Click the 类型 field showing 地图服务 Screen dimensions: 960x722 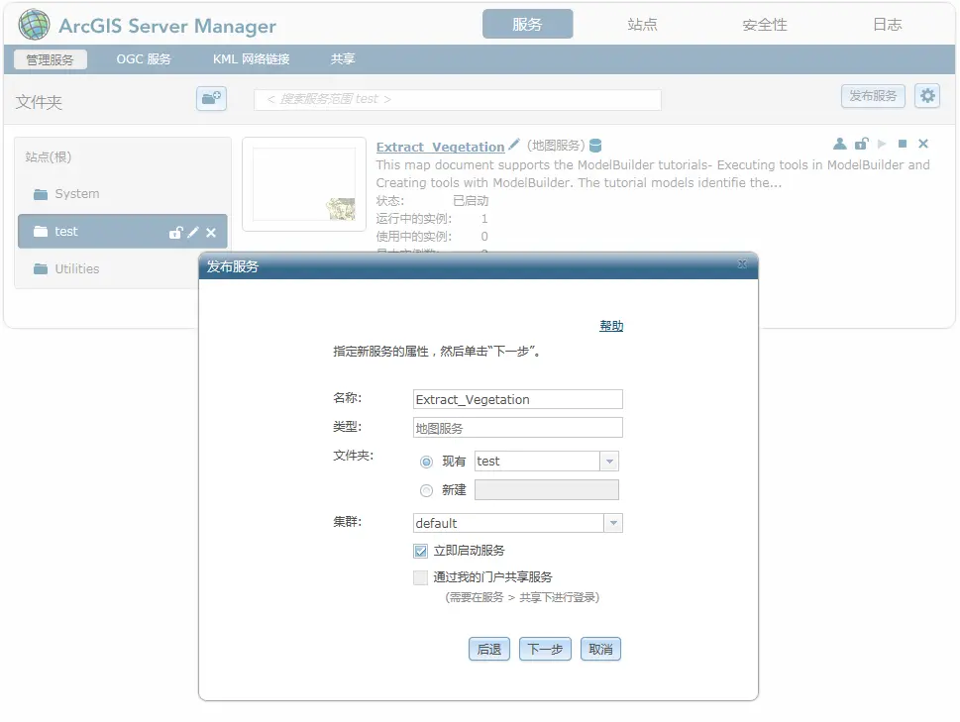pyautogui.click(x=518, y=428)
